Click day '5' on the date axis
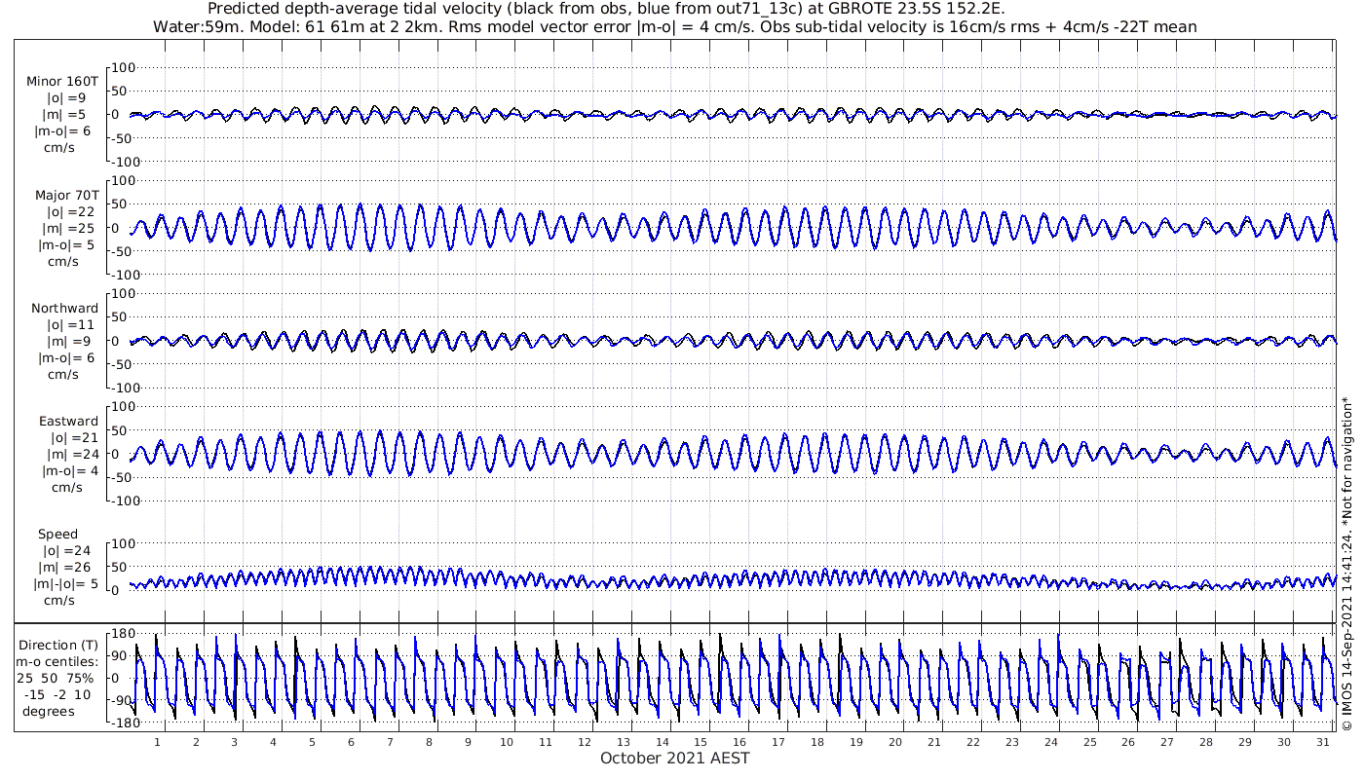Image resolution: width=1364 pixels, height=779 pixels. (x=313, y=742)
